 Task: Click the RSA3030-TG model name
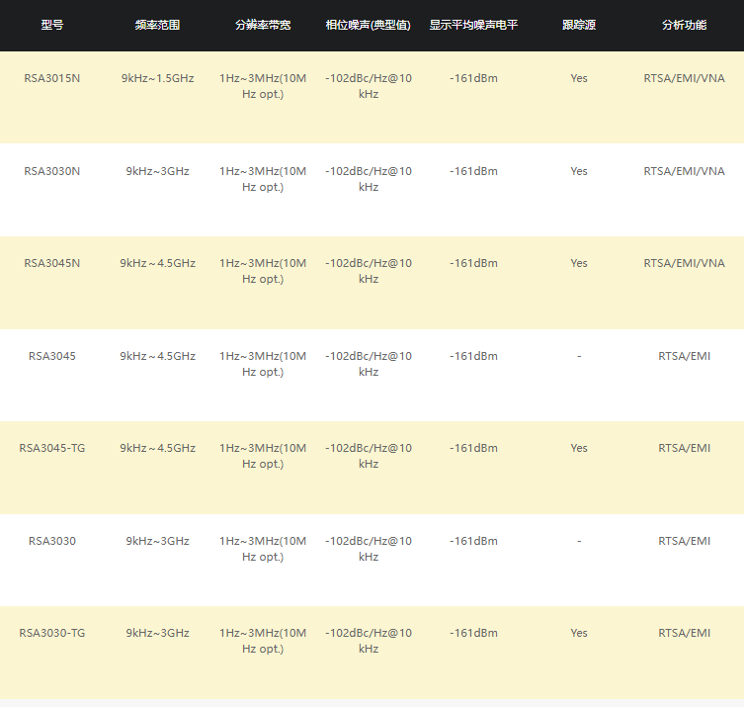click(52, 633)
